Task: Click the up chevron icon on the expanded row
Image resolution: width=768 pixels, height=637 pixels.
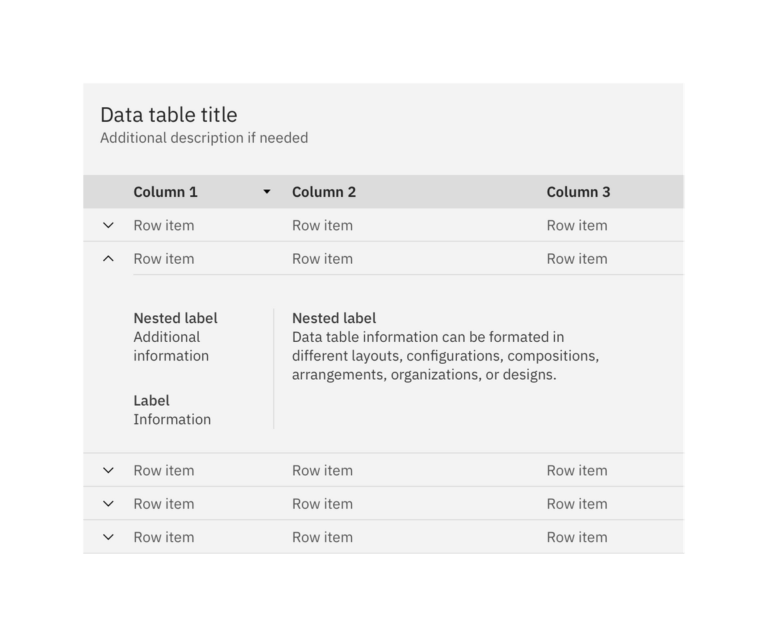Action: pos(108,258)
